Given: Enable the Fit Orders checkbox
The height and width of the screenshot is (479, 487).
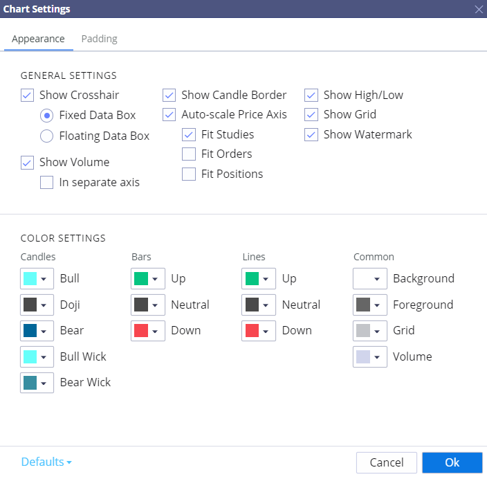Looking at the screenshot, I should coord(189,154).
